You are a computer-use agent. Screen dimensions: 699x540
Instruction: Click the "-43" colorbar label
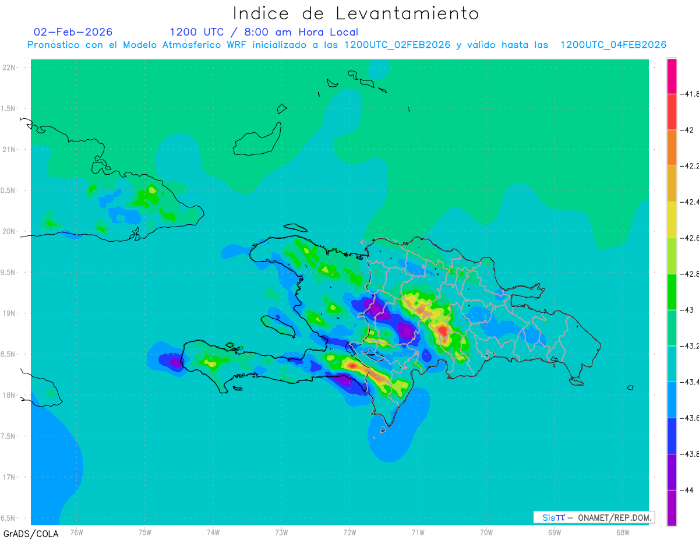(x=688, y=310)
